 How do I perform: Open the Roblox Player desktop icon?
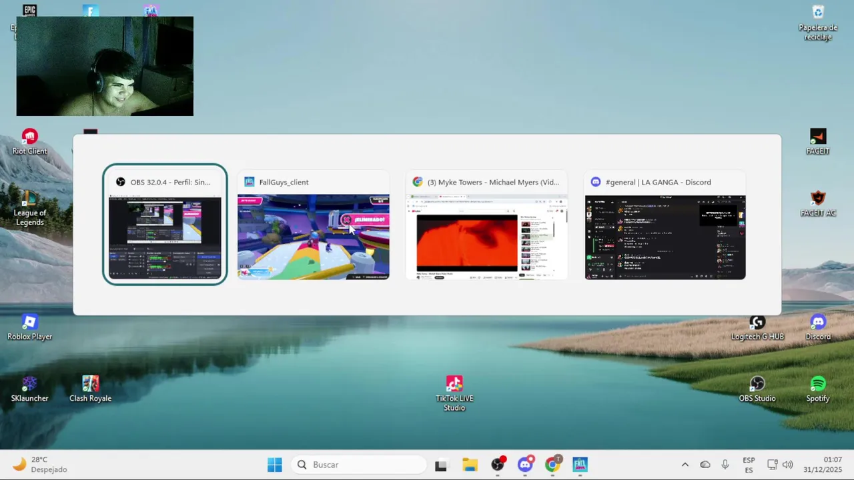pos(29,327)
